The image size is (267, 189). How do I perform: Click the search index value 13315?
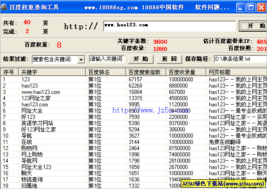[135, 98]
